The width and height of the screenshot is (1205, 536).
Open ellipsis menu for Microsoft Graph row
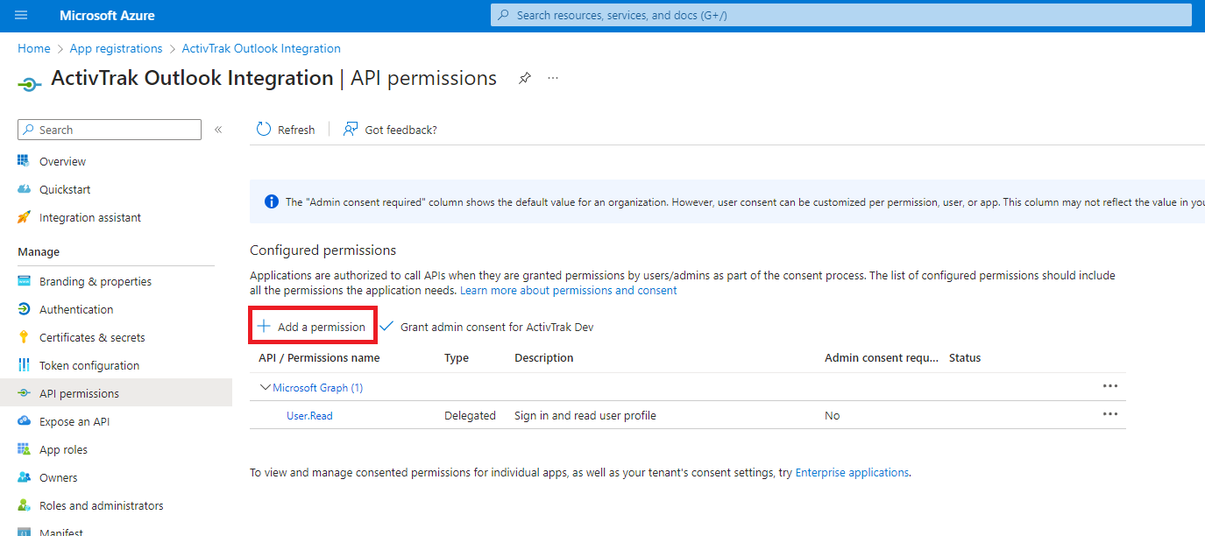click(1109, 386)
